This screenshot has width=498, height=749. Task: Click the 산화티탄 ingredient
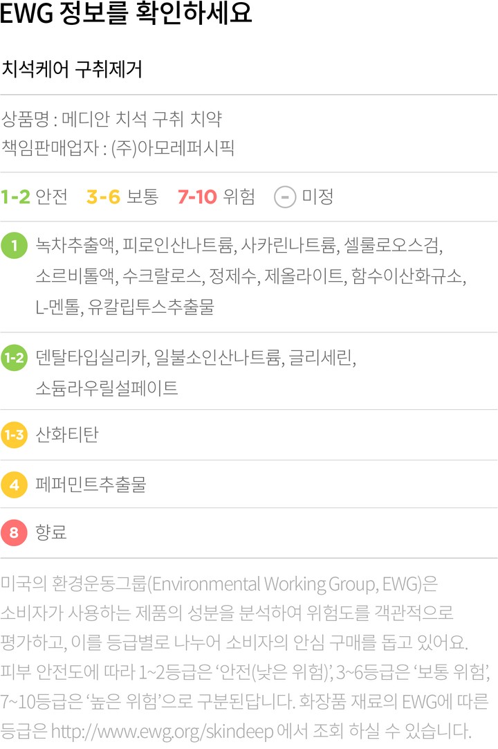point(67,435)
